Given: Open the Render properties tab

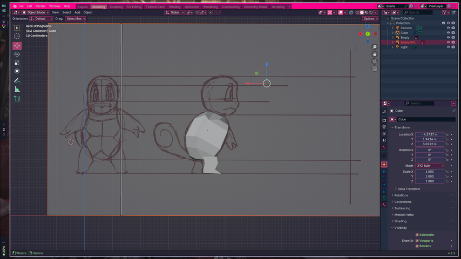Looking at the screenshot, I should coord(384,120).
